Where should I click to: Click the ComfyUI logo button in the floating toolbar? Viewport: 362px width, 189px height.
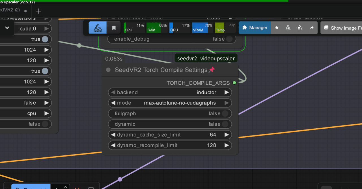click(97, 27)
